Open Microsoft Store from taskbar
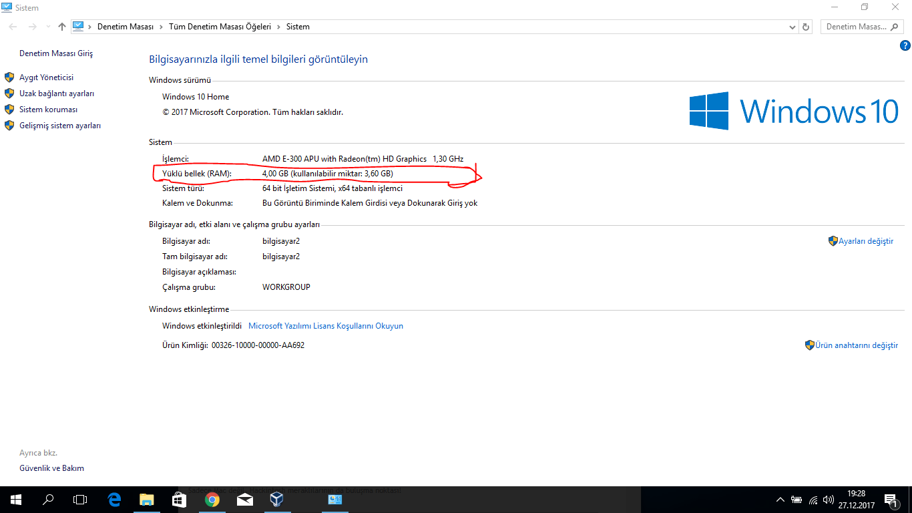Viewport: 912px width, 513px height. point(179,500)
